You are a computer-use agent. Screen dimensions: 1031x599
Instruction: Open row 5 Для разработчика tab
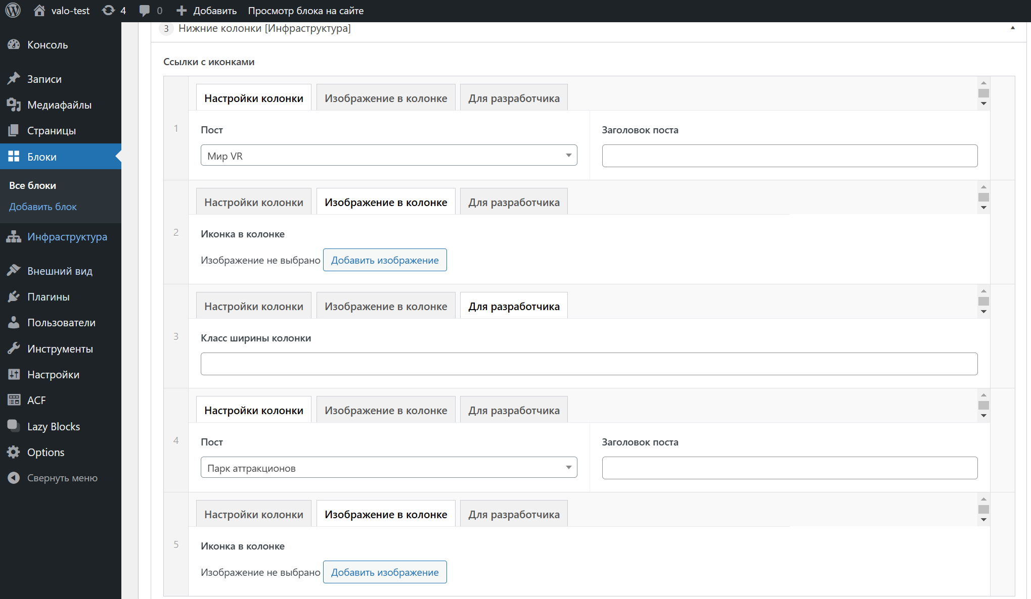click(514, 514)
